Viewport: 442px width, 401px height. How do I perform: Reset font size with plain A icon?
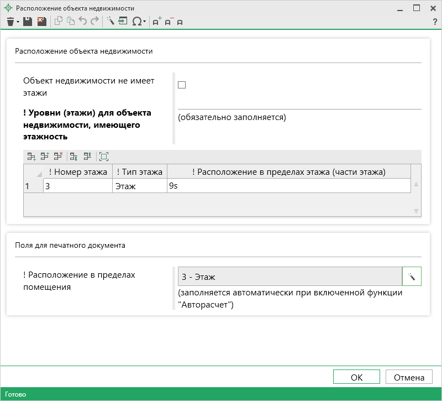180,22
